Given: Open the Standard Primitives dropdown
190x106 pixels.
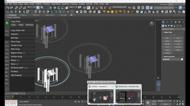Looking at the screenshot, I should click(x=173, y=29).
